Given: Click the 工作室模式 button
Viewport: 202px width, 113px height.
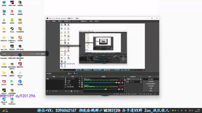Looking at the screenshot, I should click(x=151, y=86).
